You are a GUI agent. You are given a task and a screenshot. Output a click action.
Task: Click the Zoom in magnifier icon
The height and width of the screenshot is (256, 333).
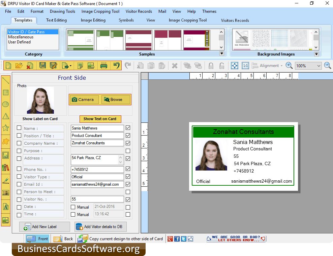point(289,66)
